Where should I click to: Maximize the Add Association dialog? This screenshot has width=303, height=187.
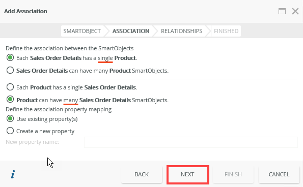(x=282, y=11)
